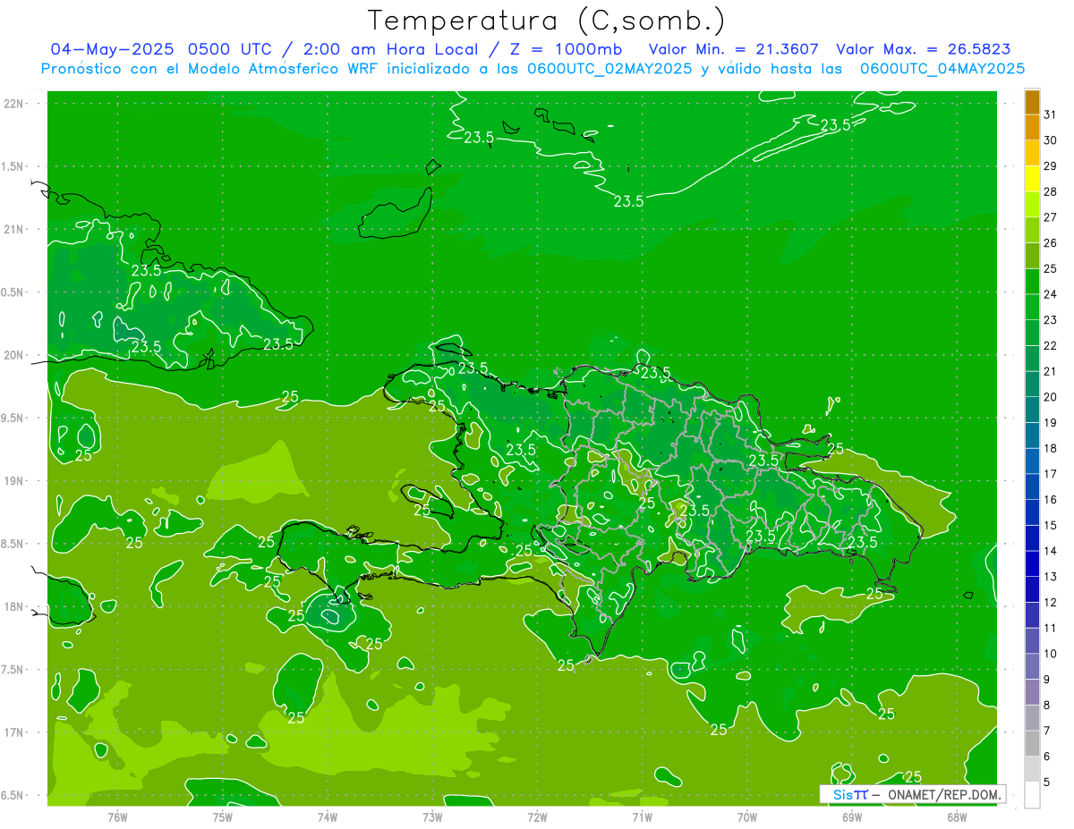Click the '0600UTC_04MAY2025' valid-until time
The height and width of the screenshot is (829, 1074).
(x=942, y=69)
